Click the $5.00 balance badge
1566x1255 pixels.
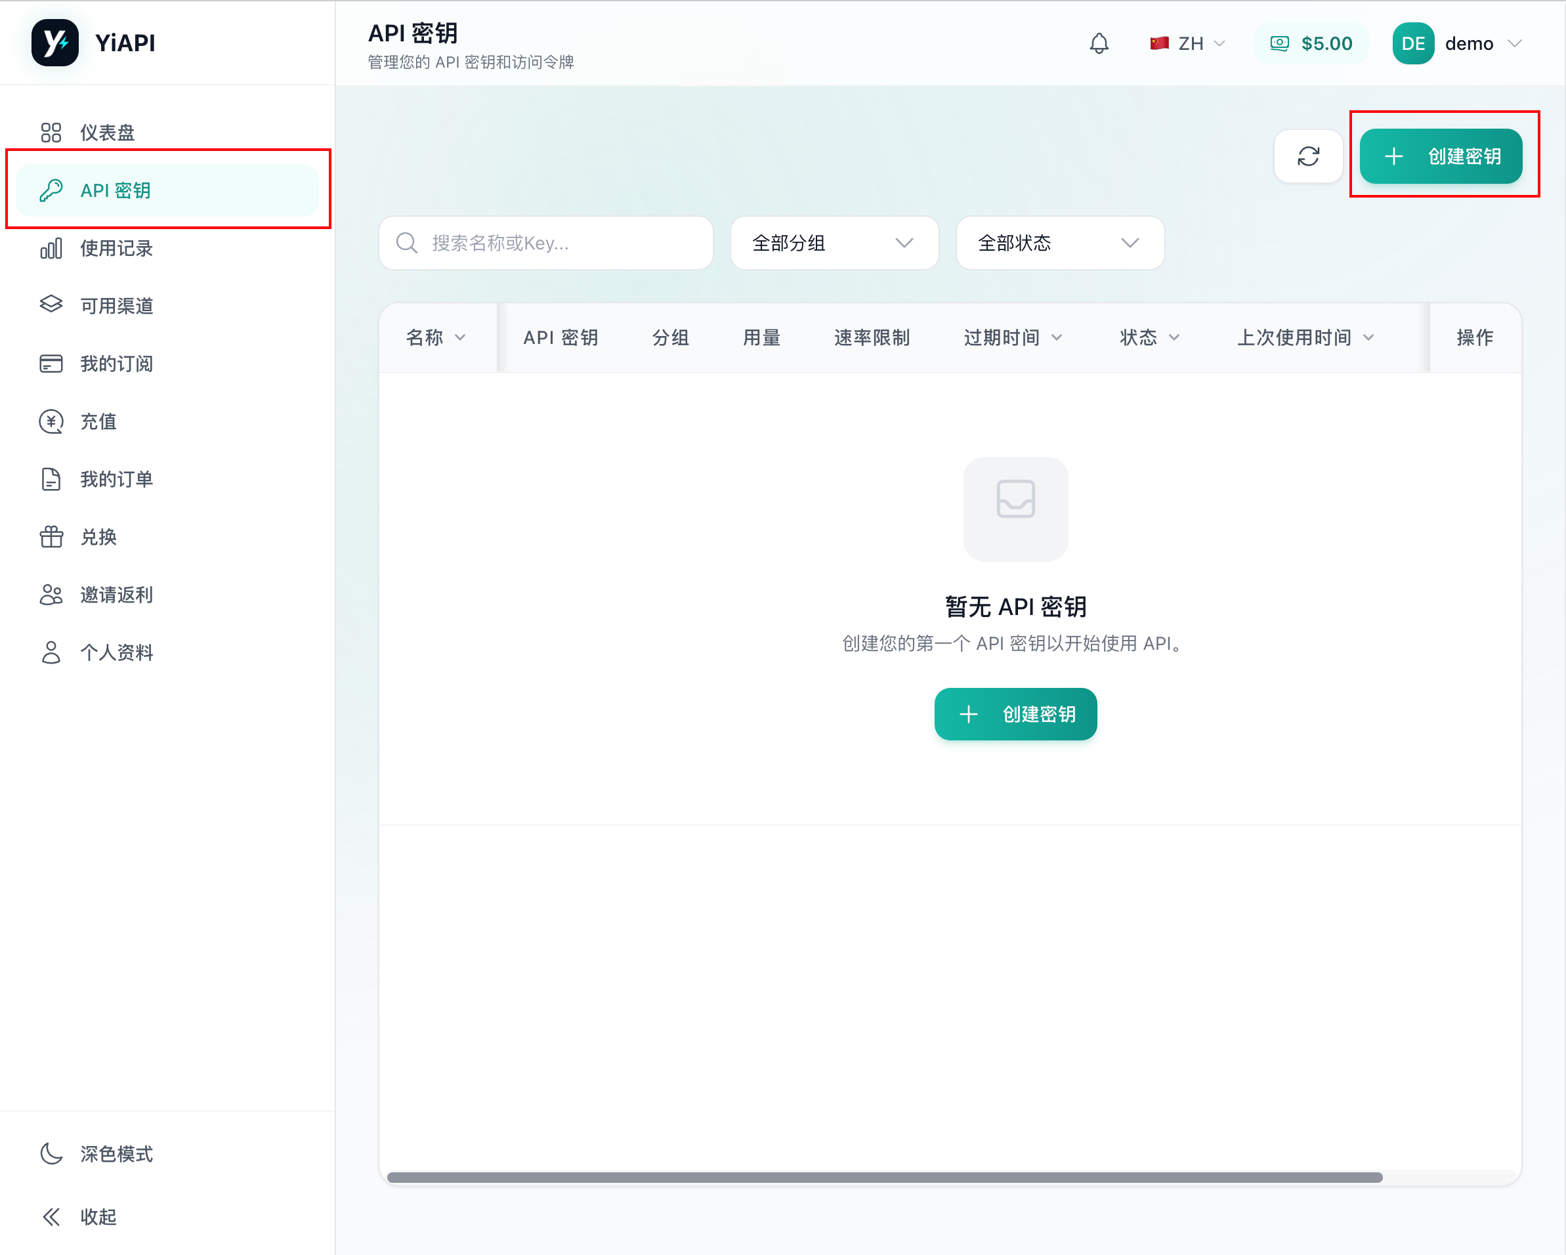1311,43
